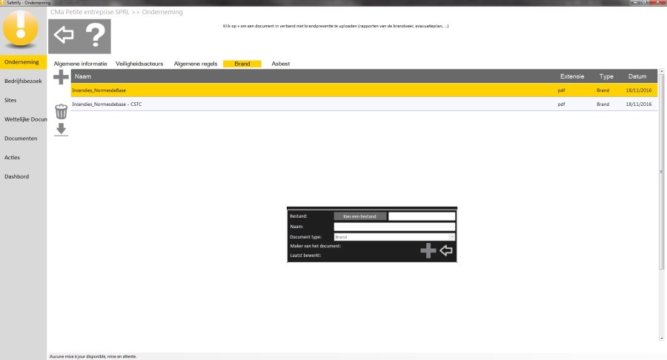The height and width of the screenshot is (360, 667).
Task: Click the Kies een bestand button
Action: tap(360, 216)
